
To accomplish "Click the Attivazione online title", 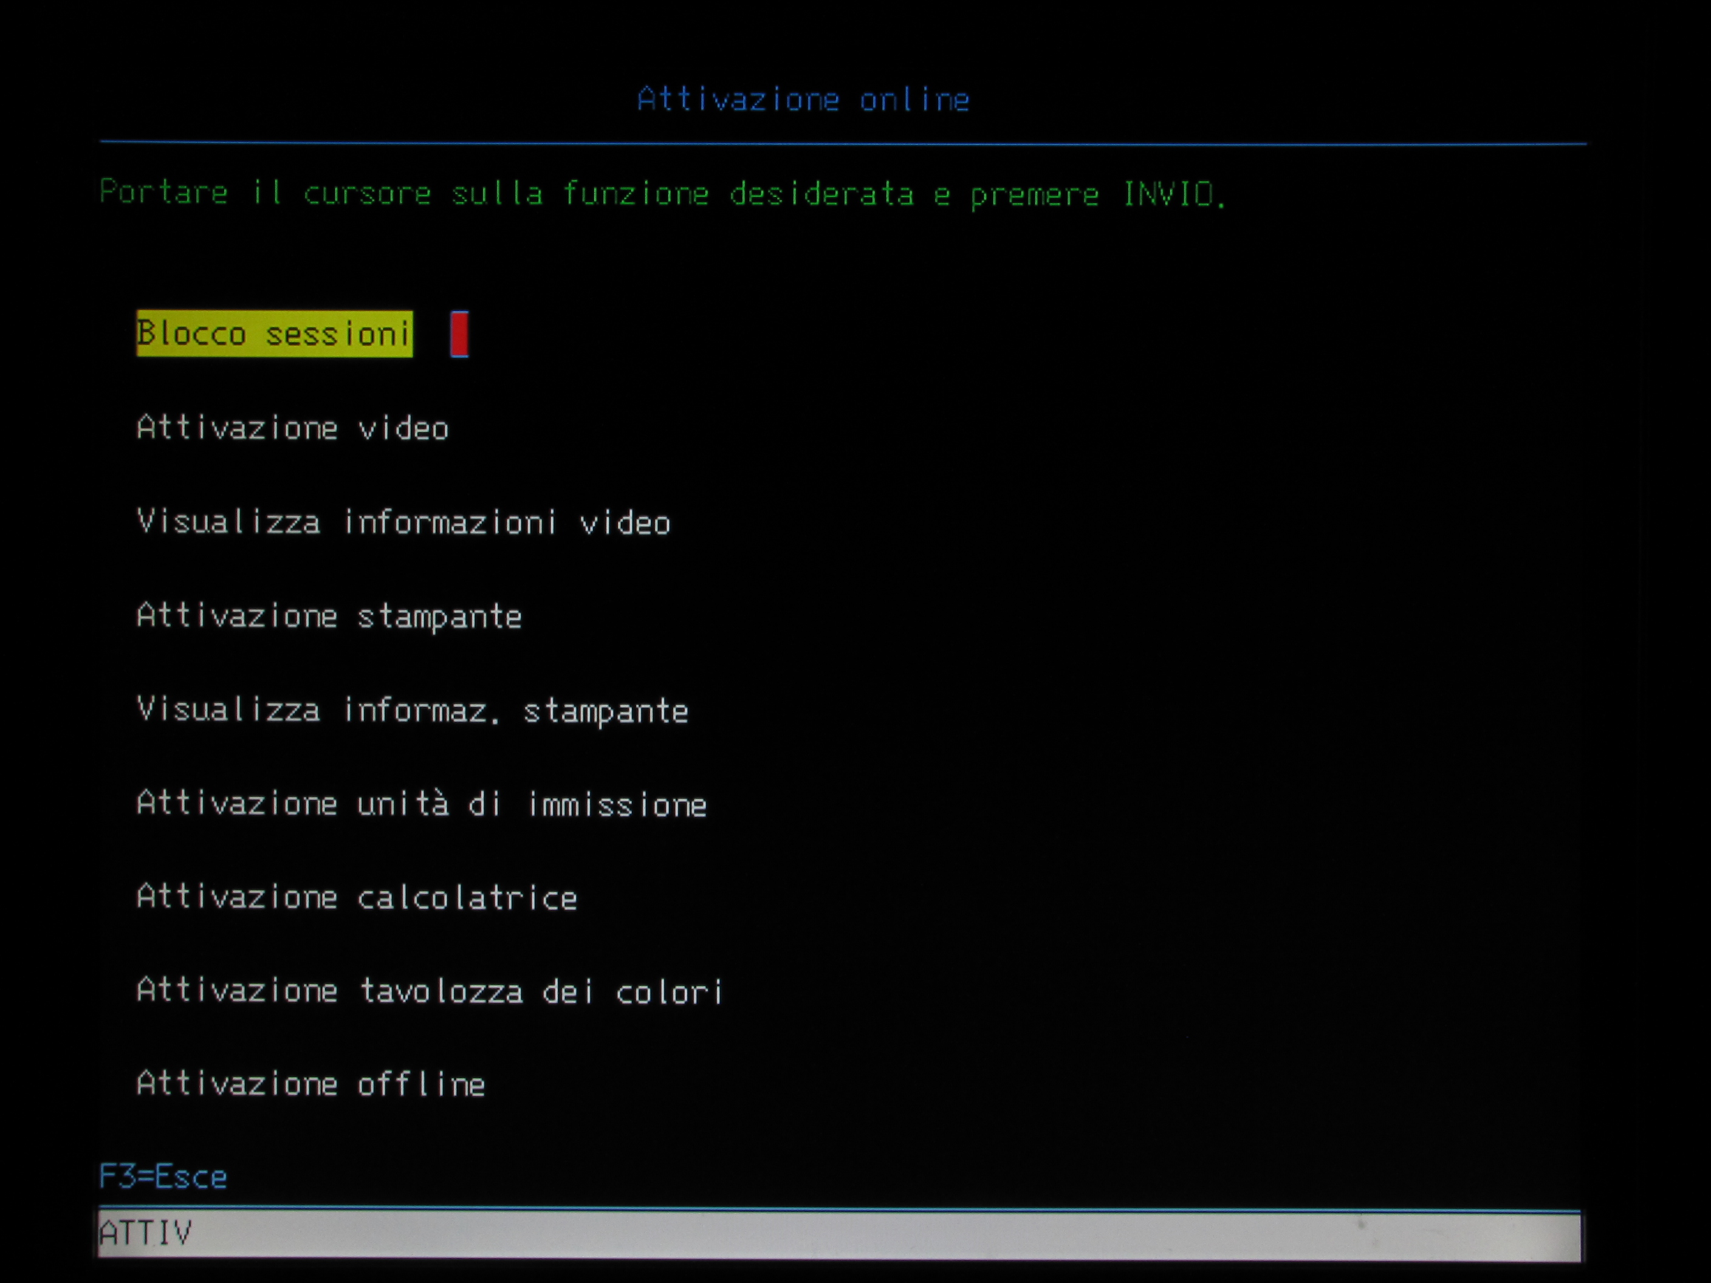I will (x=803, y=100).
